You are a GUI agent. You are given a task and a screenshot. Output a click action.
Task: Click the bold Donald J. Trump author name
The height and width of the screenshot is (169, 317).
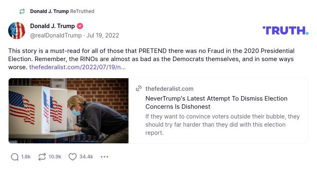tap(52, 26)
